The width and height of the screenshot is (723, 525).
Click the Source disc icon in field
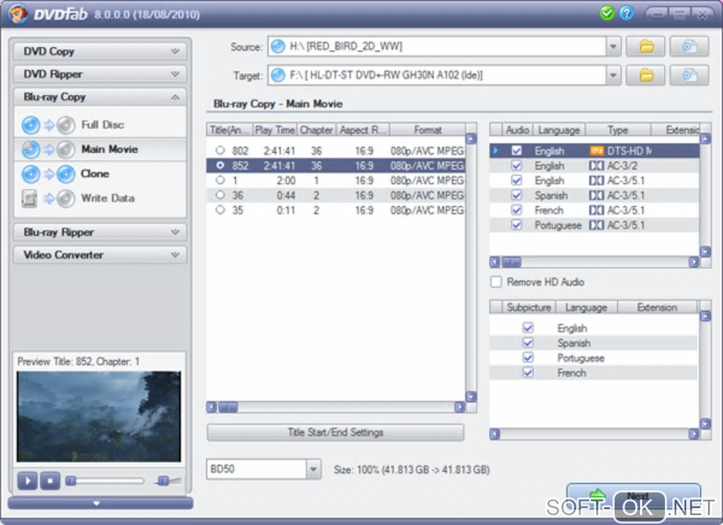coord(278,47)
